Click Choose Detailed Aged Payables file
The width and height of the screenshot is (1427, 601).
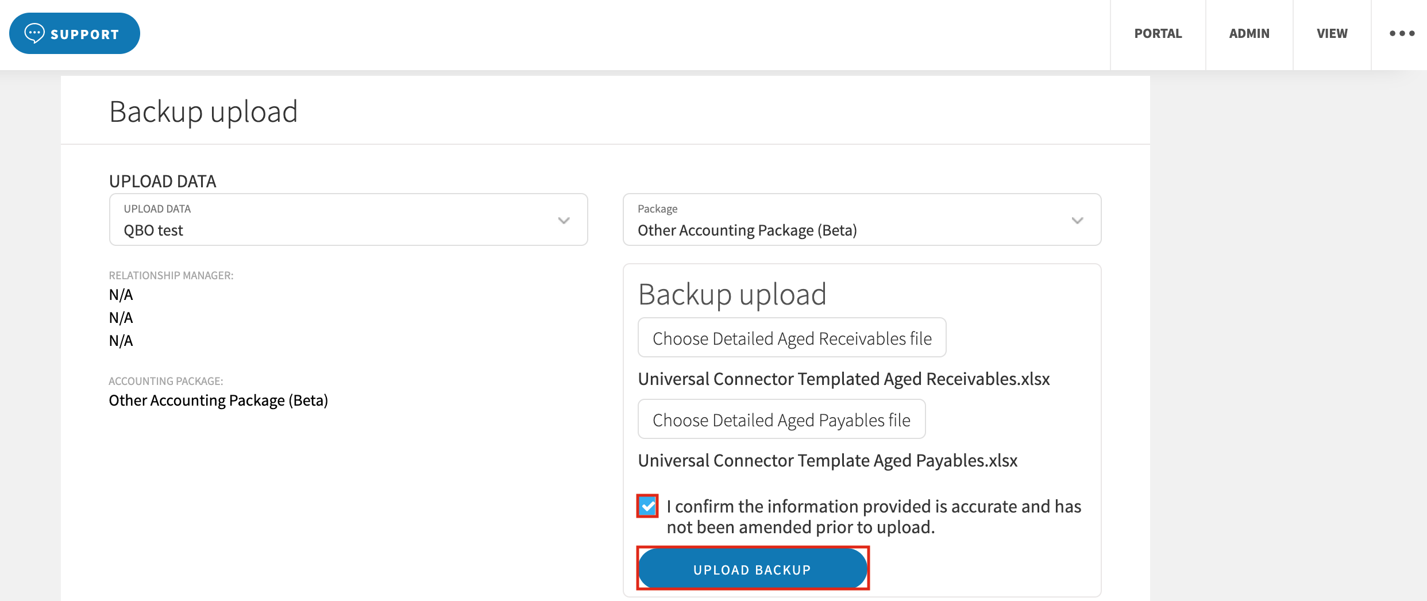click(782, 419)
